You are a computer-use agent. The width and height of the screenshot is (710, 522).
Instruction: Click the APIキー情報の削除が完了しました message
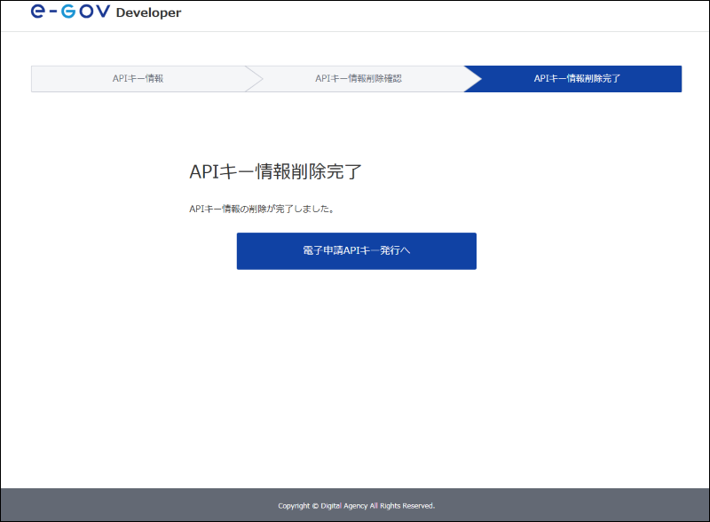click(x=262, y=209)
